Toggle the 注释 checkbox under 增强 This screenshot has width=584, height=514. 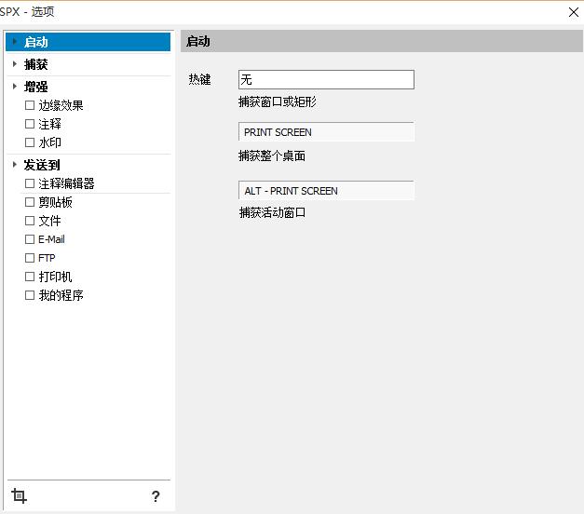point(30,124)
